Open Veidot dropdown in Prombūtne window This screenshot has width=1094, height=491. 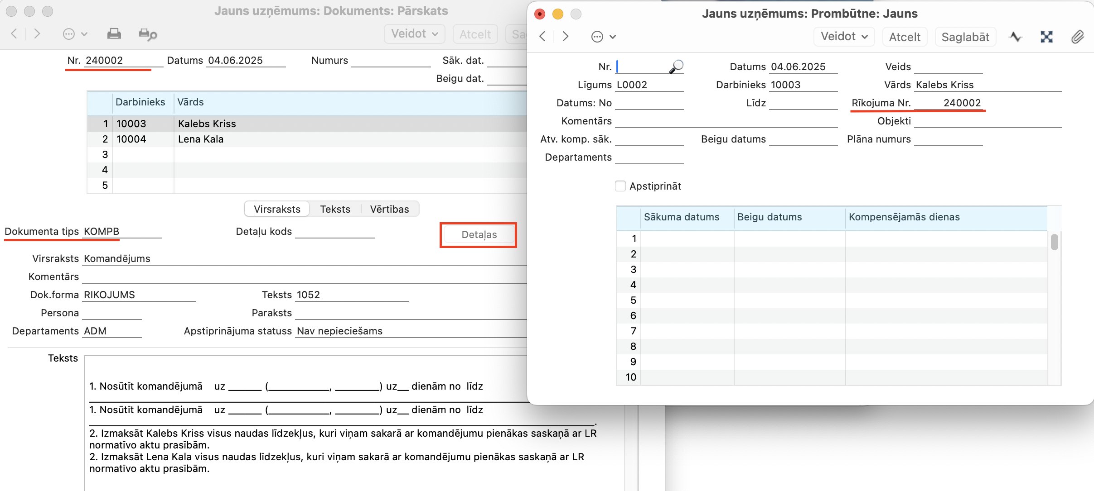click(x=844, y=37)
